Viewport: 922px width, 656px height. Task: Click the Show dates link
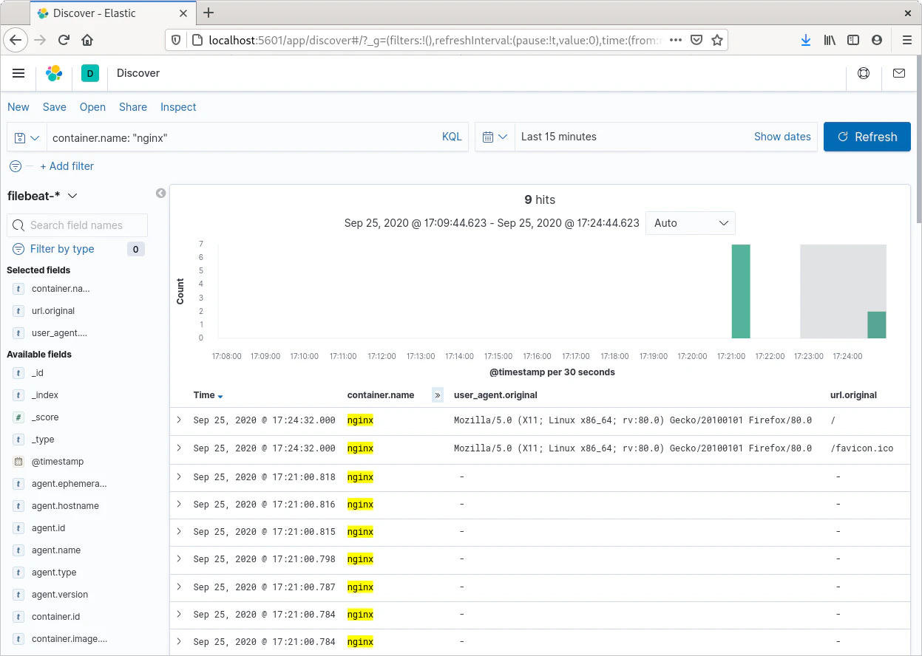(782, 137)
